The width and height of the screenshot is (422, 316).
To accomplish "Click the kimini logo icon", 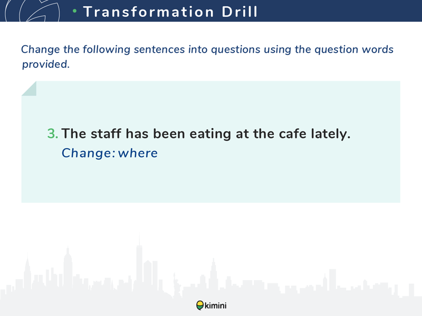I will tap(200, 305).
